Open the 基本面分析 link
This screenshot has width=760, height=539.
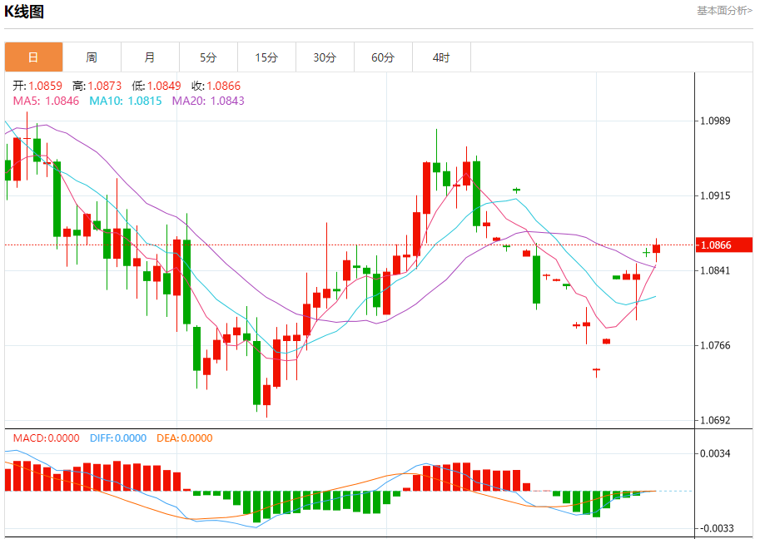point(724,11)
